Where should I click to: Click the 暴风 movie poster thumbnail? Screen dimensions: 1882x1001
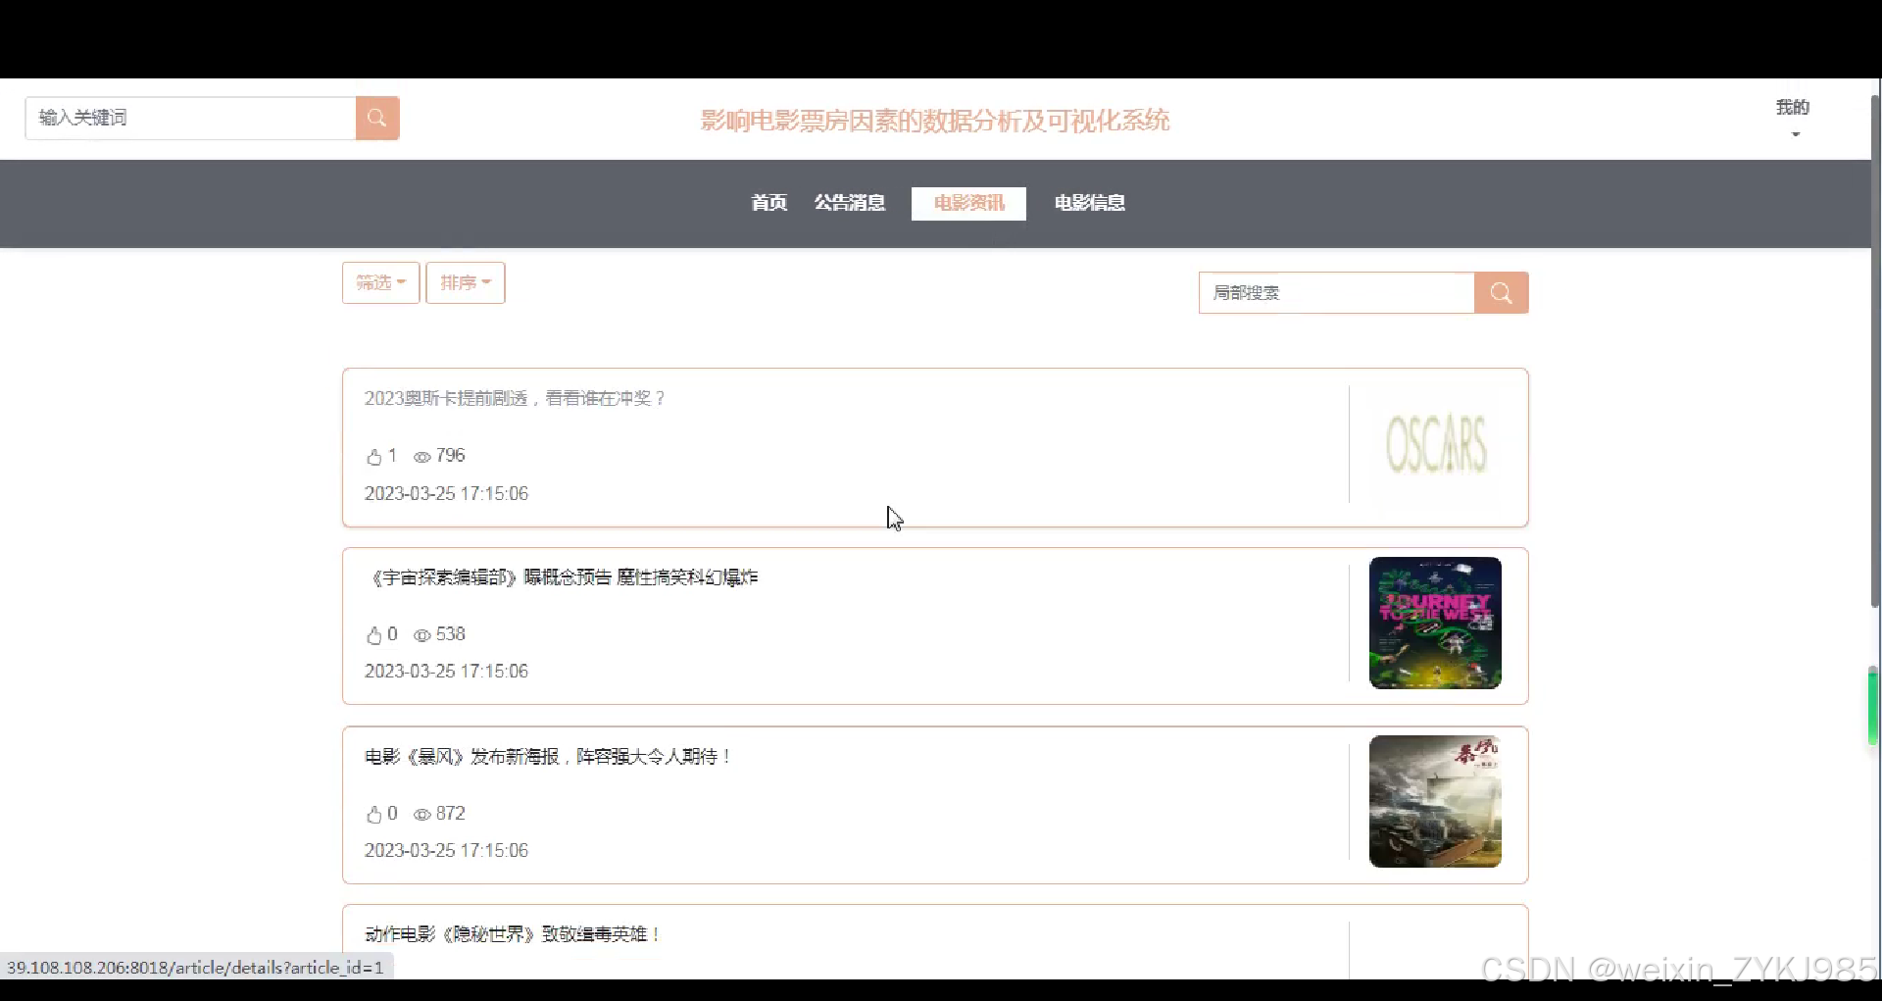click(1436, 801)
